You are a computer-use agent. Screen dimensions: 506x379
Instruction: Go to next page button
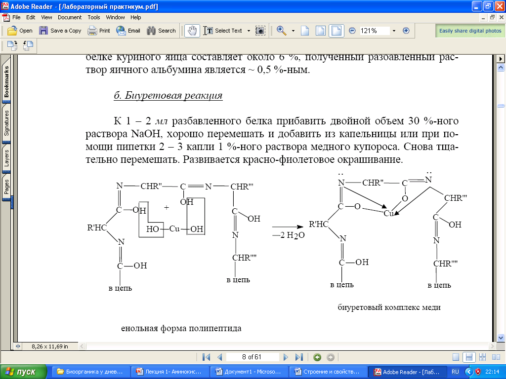286,357
